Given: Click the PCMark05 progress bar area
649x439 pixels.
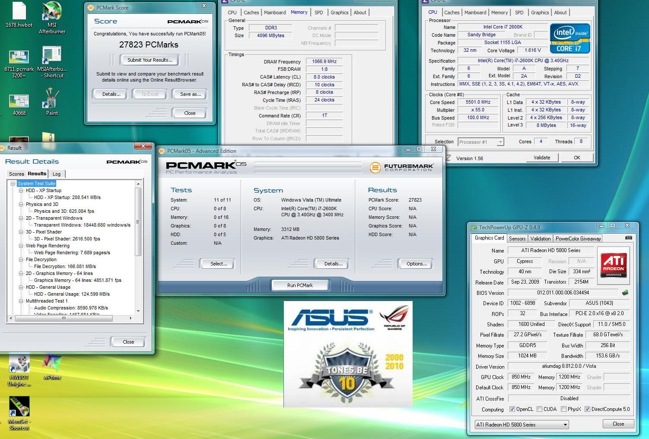Looking at the screenshot, I should coord(308,167).
